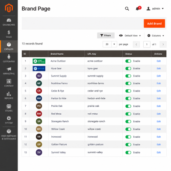Expand the admin account dropdown

[155, 9]
